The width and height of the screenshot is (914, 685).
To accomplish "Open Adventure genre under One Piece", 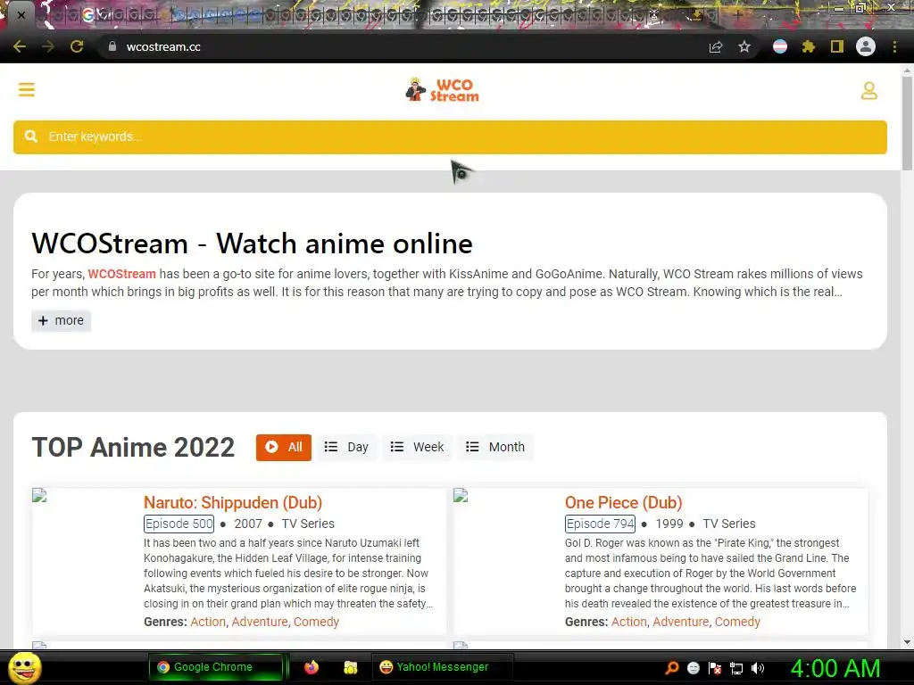I will click(x=681, y=622).
